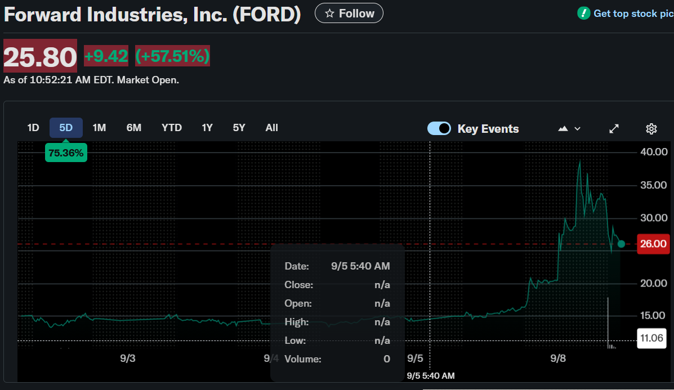The height and width of the screenshot is (390, 674).
Task: Click the 75.36% performance badge
Action: tap(66, 153)
